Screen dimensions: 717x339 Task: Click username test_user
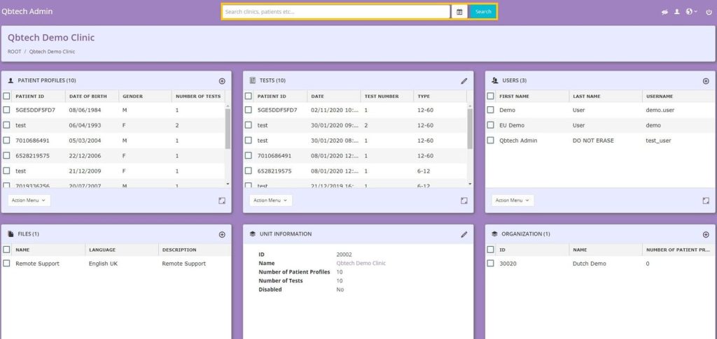coord(658,140)
